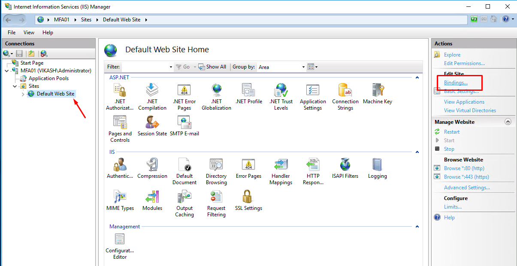Collapse the IIS group section
The width and height of the screenshot is (517, 266).
(x=416, y=152)
